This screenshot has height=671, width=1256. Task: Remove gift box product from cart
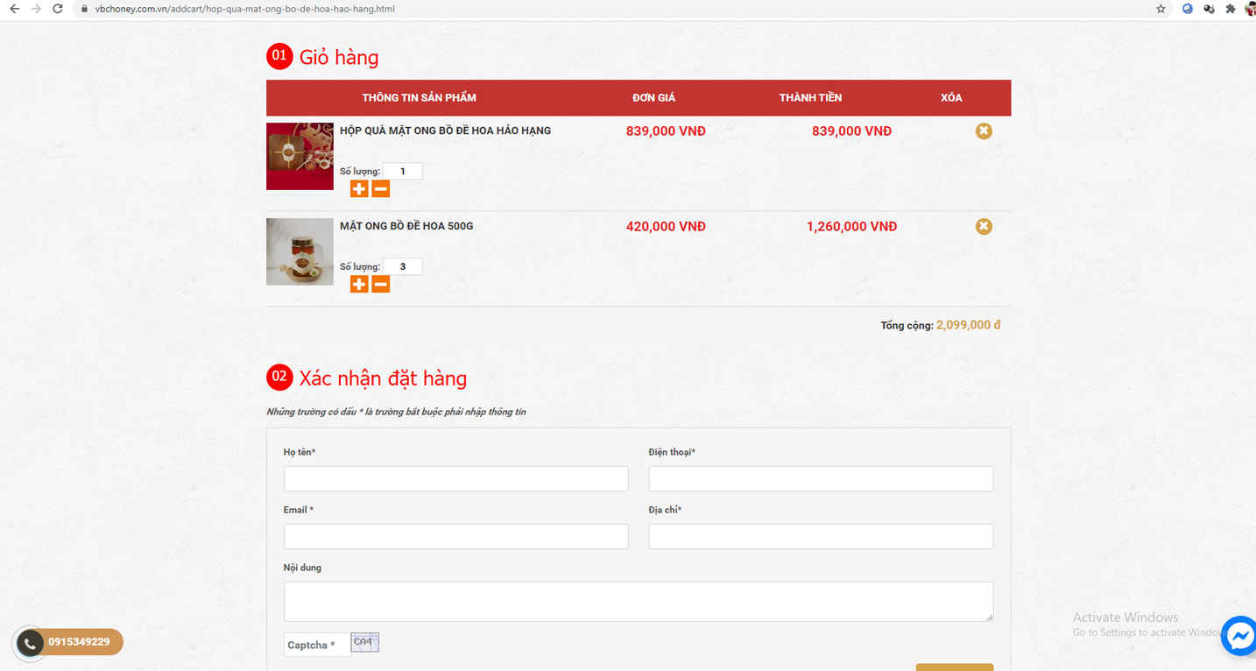coord(984,131)
